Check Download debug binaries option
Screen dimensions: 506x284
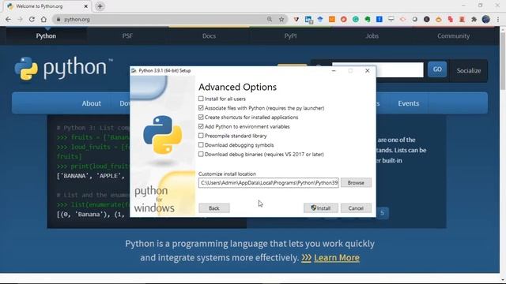201,155
